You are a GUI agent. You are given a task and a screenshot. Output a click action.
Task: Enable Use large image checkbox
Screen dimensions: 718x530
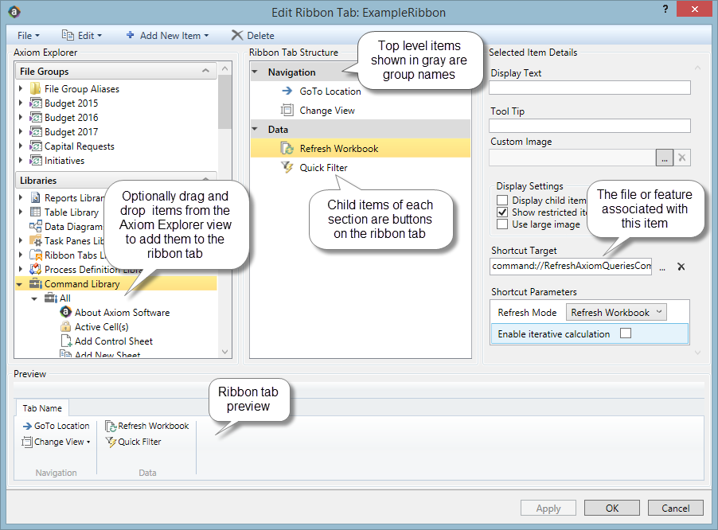(x=502, y=224)
